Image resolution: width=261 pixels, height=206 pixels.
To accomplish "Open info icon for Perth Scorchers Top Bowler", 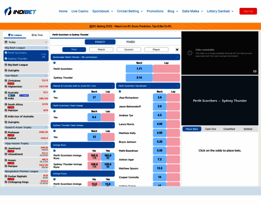I will (120, 92).
